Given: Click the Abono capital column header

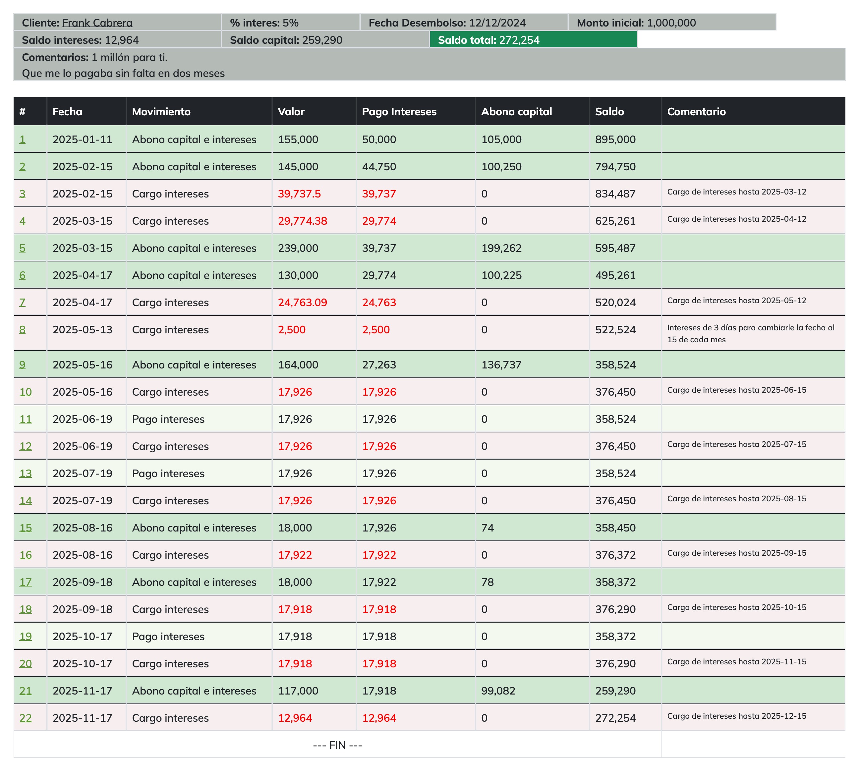Looking at the screenshot, I should [x=516, y=112].
